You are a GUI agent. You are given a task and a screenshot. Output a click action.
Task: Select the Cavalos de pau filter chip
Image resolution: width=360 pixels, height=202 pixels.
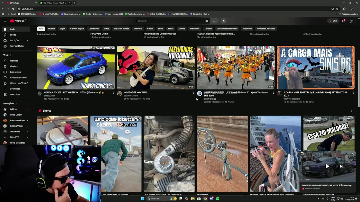coord(77,29)
